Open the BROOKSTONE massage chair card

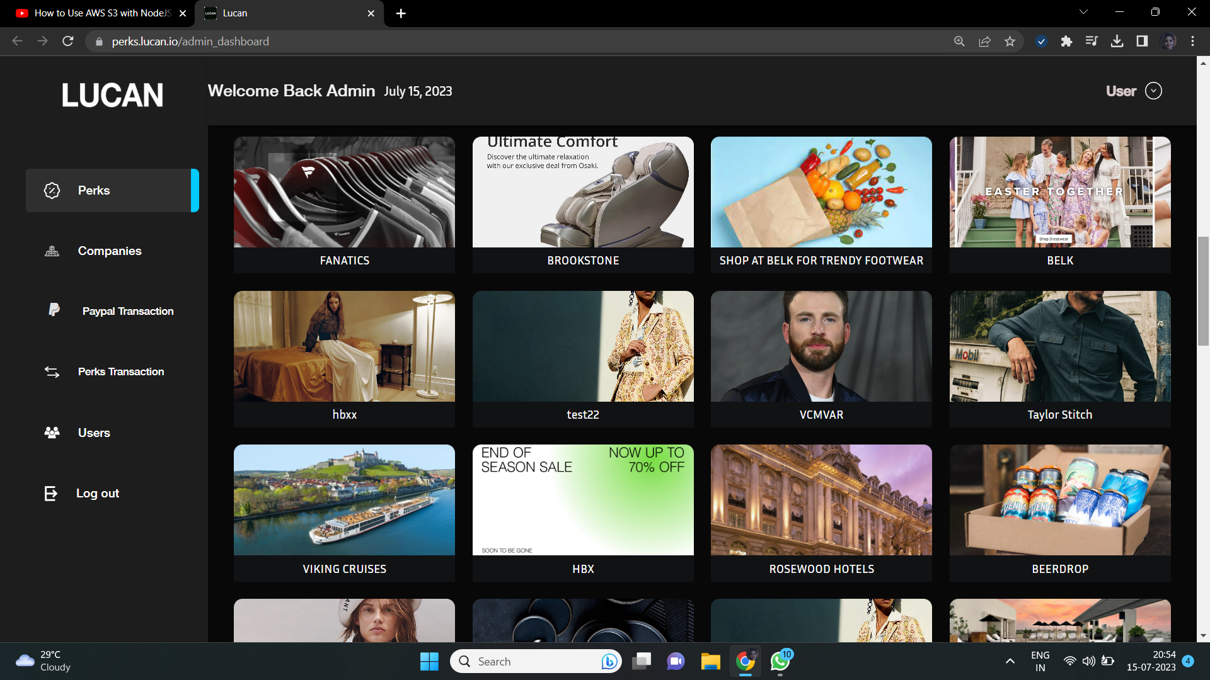tap(583, 205)
